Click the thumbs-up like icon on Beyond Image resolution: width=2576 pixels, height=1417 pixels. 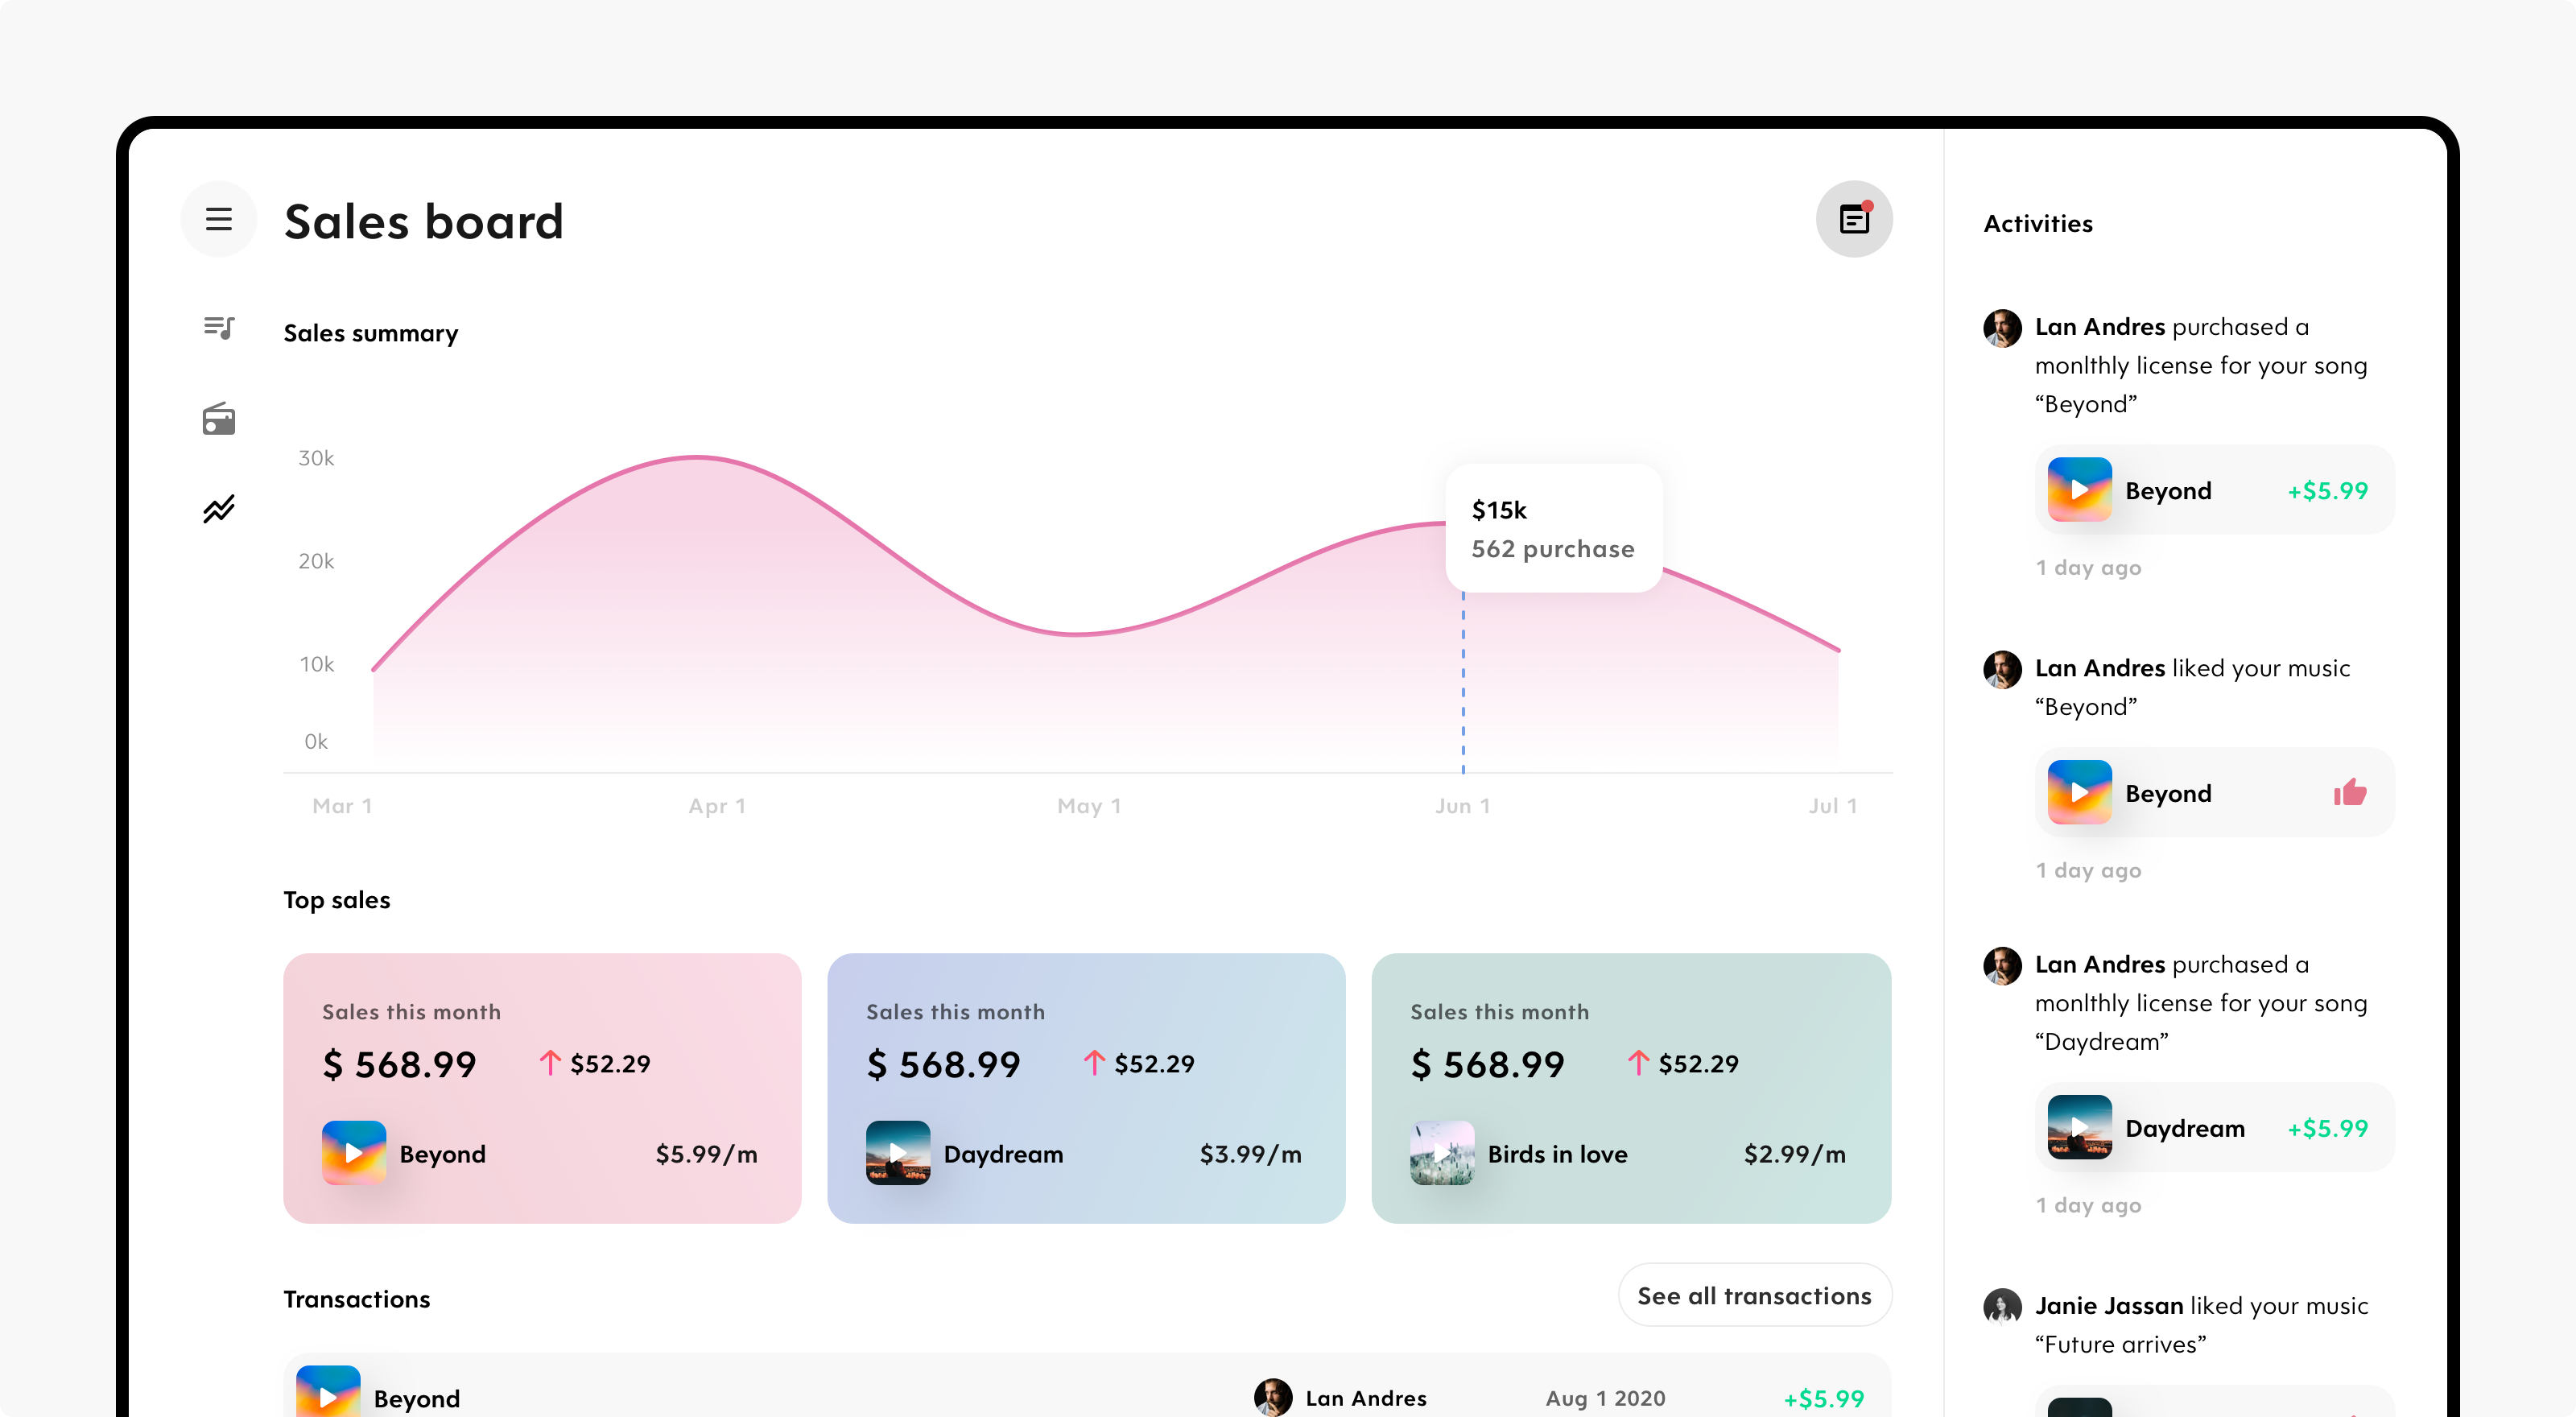coord(2350,793)
